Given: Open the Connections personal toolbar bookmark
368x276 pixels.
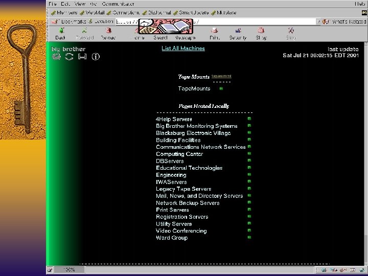Looking at the screenshot, I should point(123,13).
